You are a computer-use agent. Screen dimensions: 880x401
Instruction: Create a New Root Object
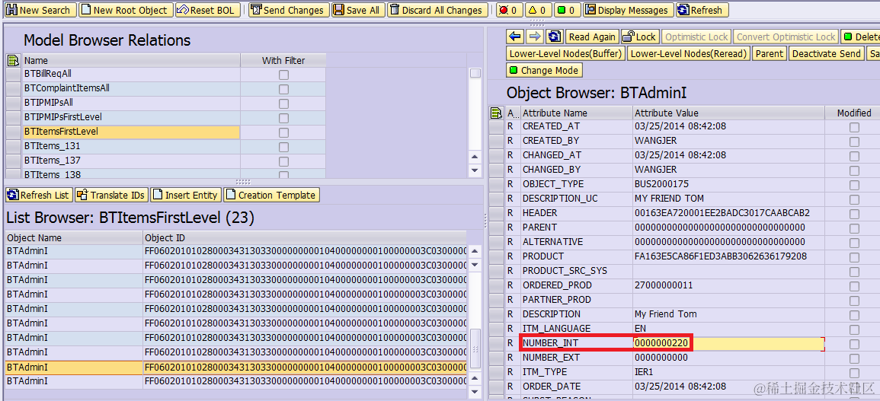(125, 10)
